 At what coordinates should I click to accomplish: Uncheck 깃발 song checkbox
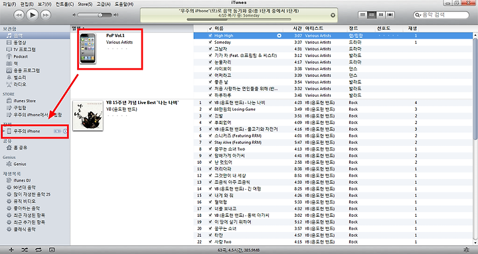pyautogui.click(x=210, y=116)
